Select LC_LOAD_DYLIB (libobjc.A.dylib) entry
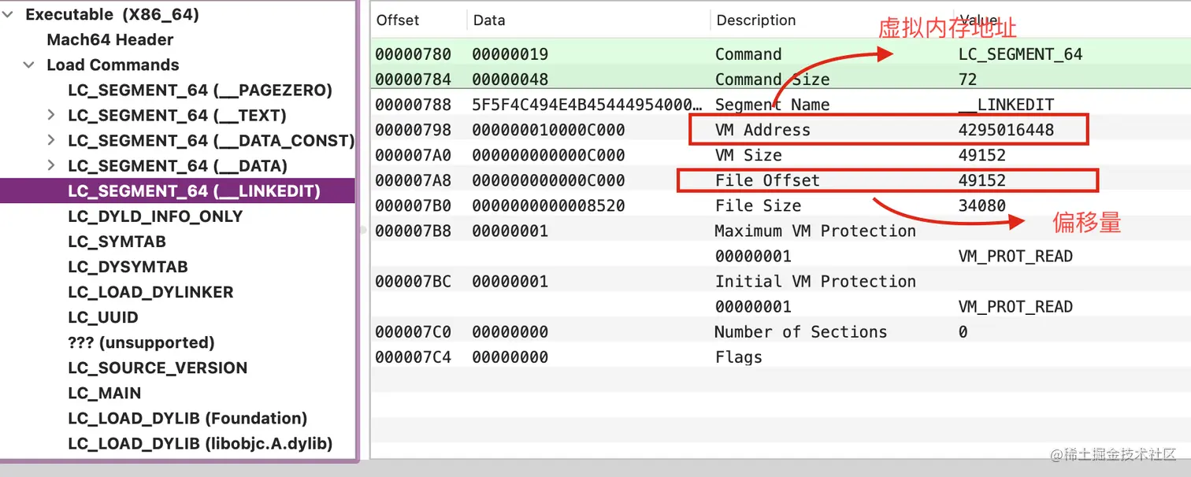This screenshot has width=1191, height=477. point(200,442)
